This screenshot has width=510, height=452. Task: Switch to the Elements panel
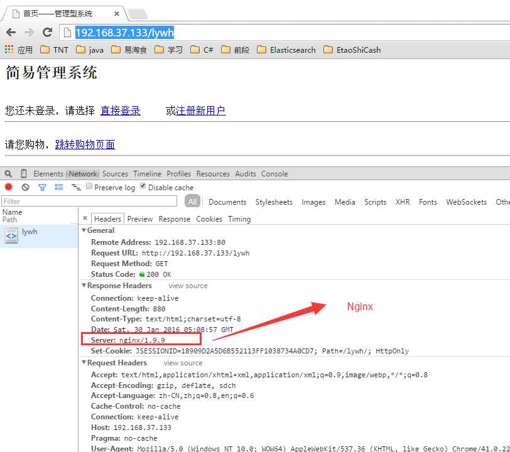click(x=48, y=174)
